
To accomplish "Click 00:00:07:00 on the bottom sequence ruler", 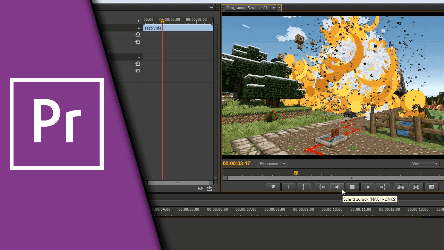I will (246, 210).
